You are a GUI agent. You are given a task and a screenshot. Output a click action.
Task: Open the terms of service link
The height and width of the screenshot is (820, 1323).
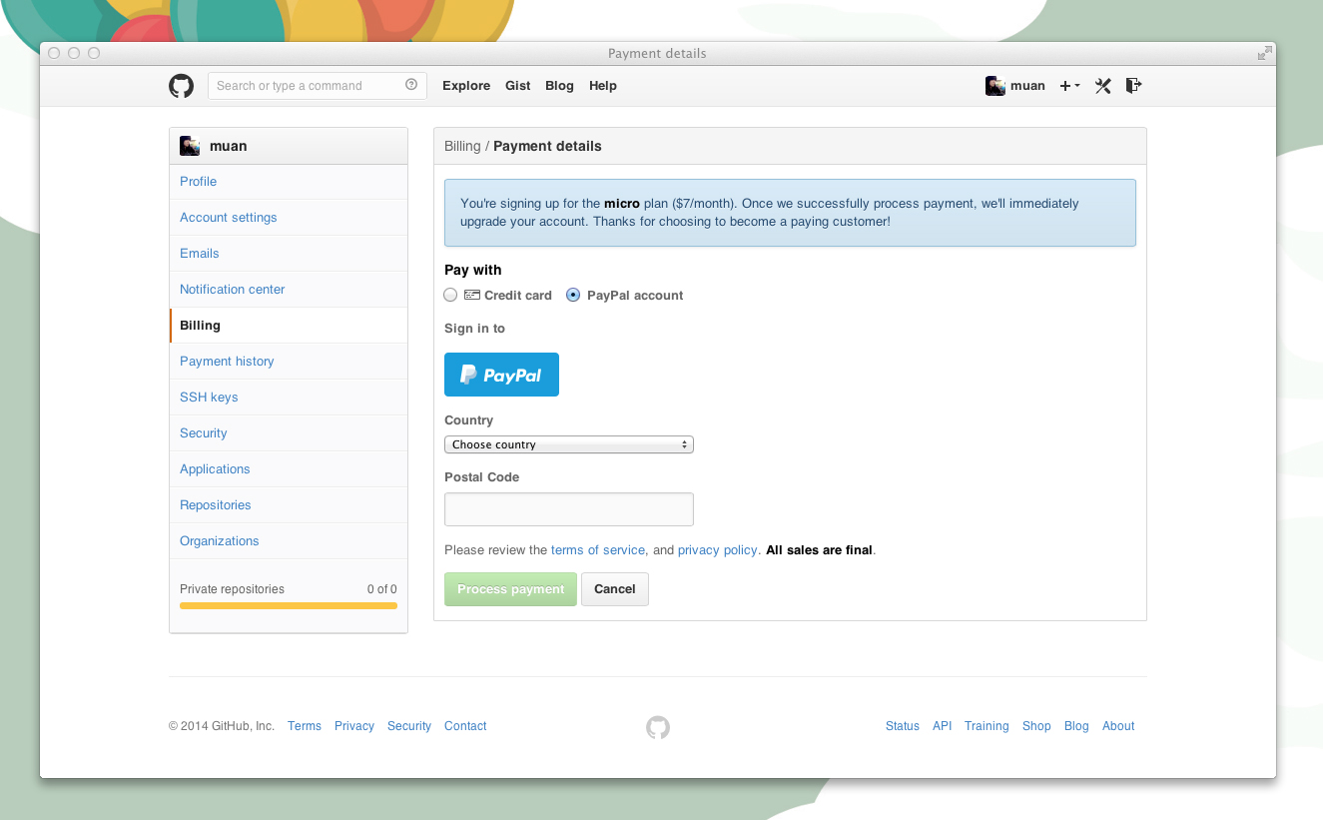(x=597, y=549)
